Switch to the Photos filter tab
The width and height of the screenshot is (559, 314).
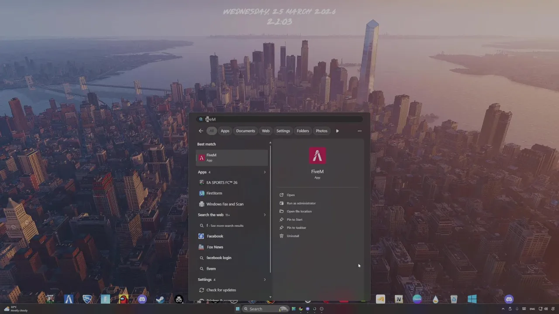tap(321, 131)
